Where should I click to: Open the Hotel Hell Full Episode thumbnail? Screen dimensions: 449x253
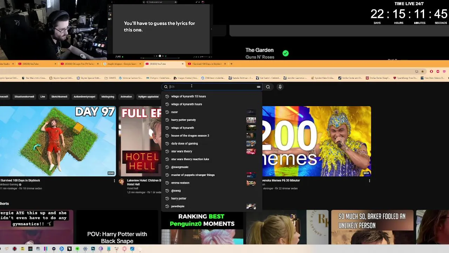[140, 141]
